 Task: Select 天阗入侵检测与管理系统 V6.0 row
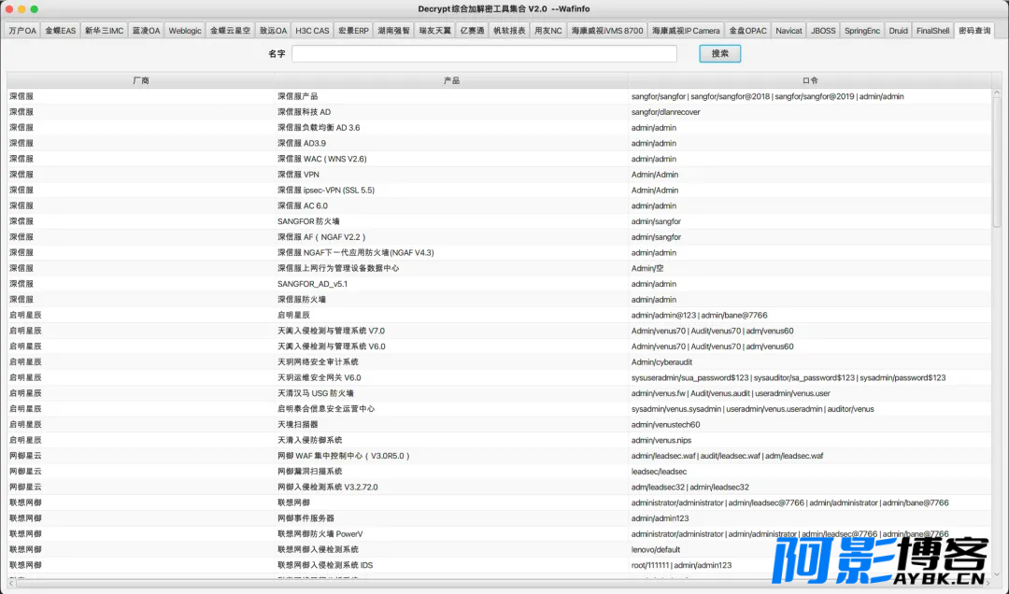click(x=499, y=346)
